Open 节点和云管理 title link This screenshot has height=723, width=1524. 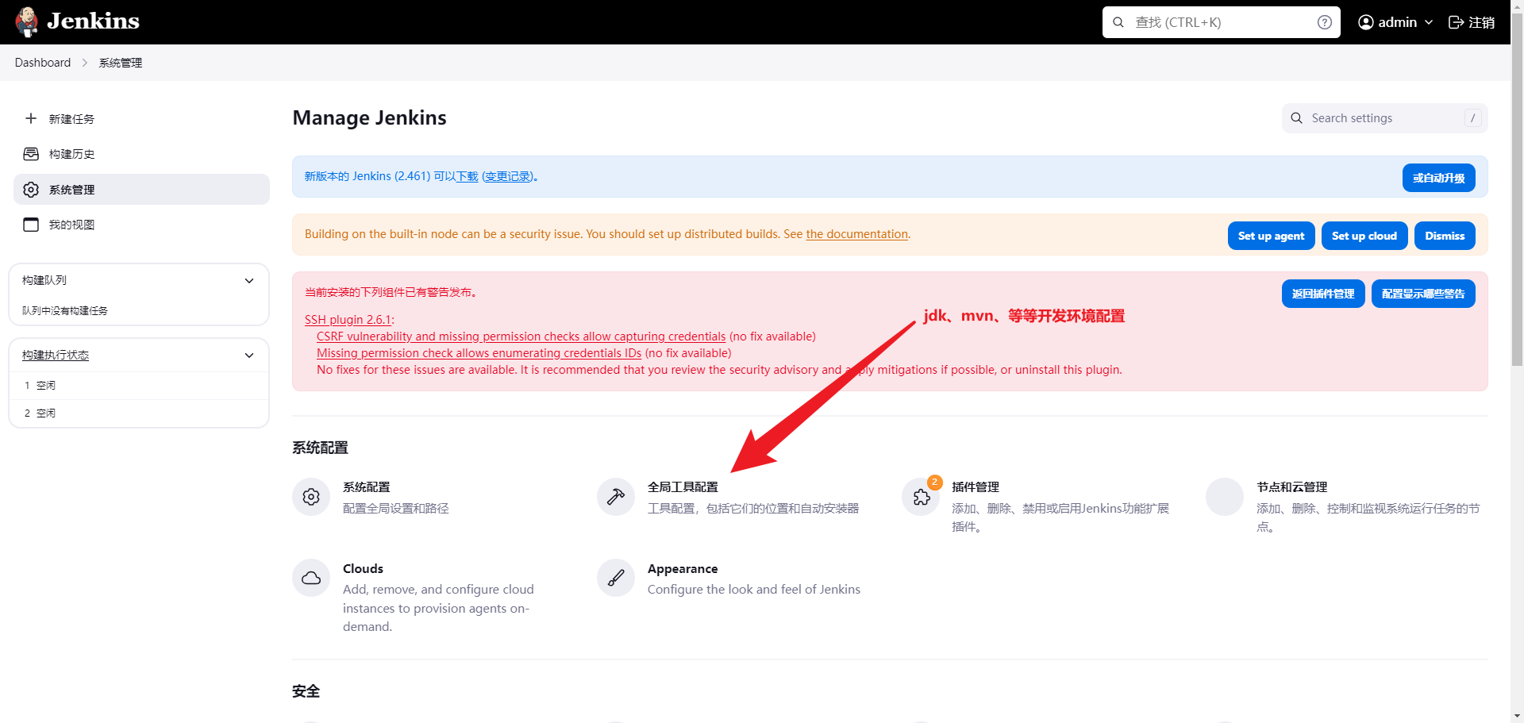pos(1291,487)
